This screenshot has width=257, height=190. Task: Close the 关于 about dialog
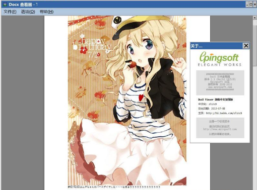(246, 46)
